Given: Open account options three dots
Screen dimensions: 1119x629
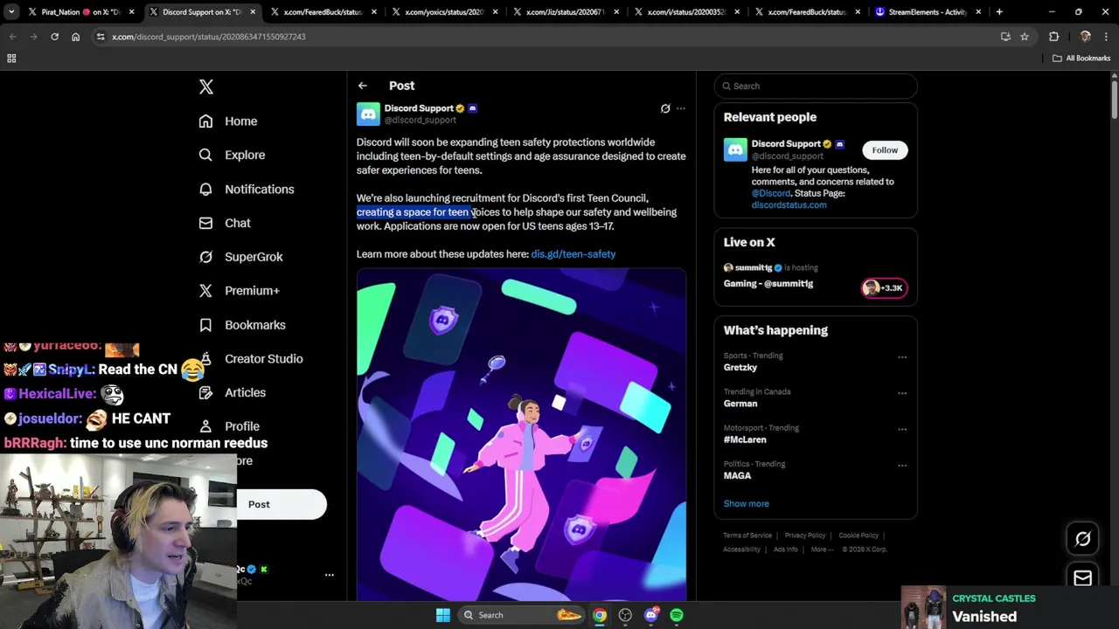Looking at the screenshot, I should pos(330,575).
